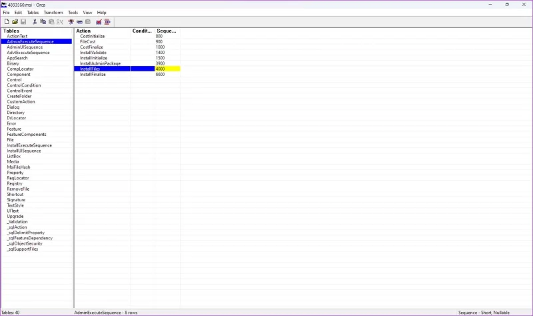Select the Component table
The image size is (533, 316).
(x=19, y=74)
